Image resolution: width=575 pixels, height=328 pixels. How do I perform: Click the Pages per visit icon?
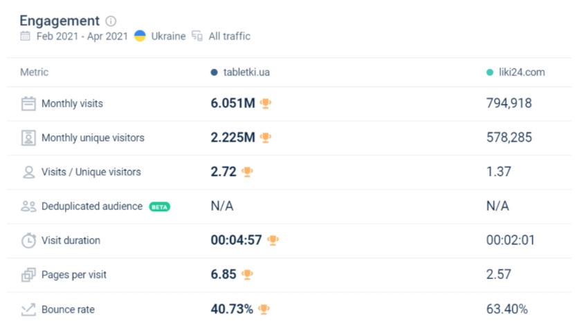coord(28,275)
